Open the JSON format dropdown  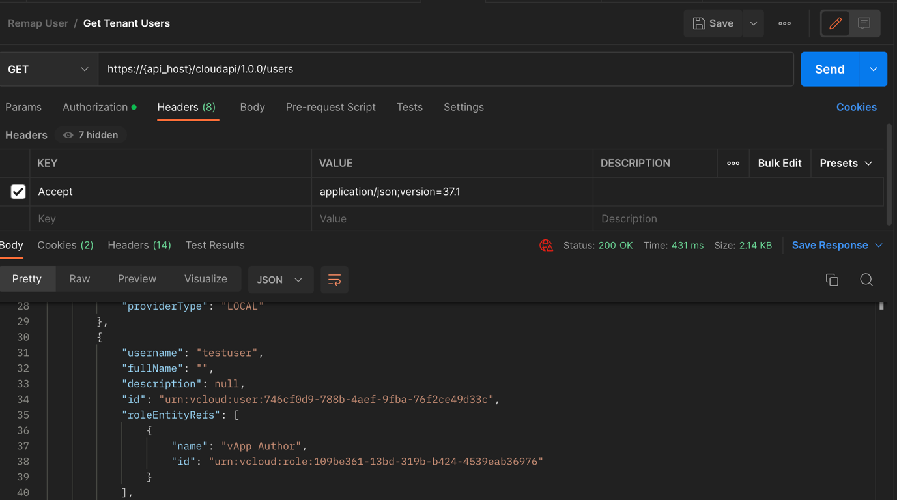(x=280, y=280)
